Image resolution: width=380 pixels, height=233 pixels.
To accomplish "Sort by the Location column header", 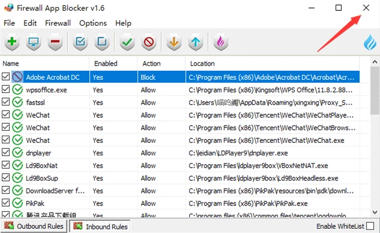I will pos(273,64).
